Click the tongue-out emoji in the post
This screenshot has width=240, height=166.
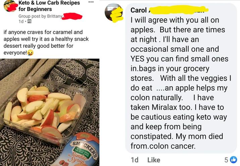(30, 53)
